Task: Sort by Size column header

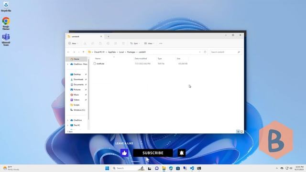Action: (x=178, y=58)
